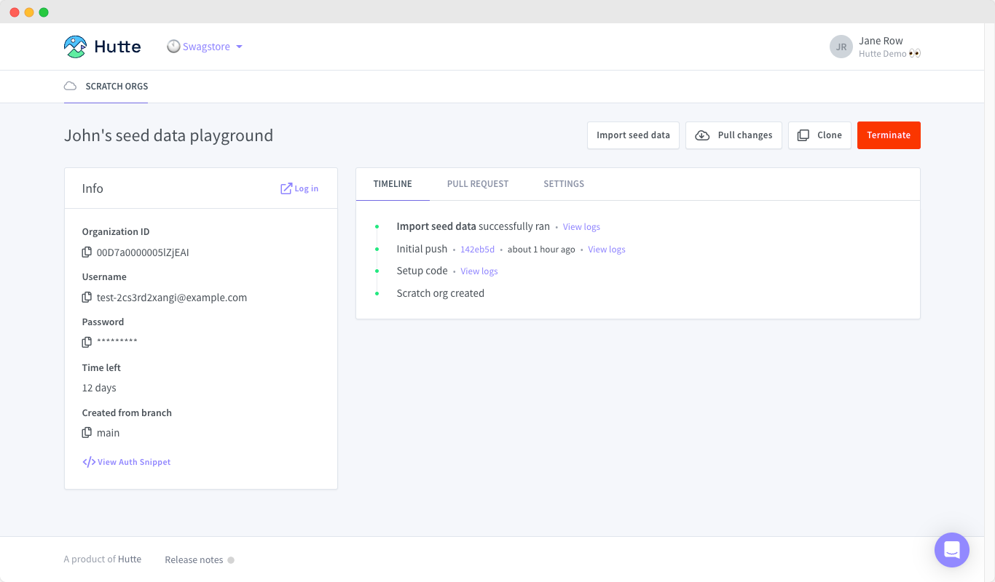Screen dimensions: 995x582
Task: Click the main branch value
Action: pyautogui.click(x=108, y=433)
